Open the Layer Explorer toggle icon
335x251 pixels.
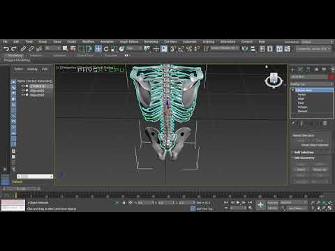pyautogui.click(x=270, y=49)
